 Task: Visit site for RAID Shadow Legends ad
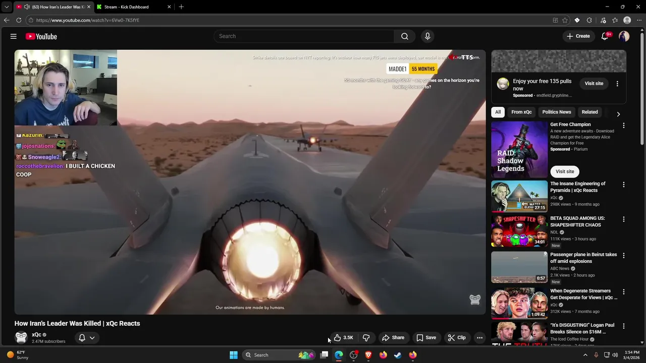(x=565, y=171)
